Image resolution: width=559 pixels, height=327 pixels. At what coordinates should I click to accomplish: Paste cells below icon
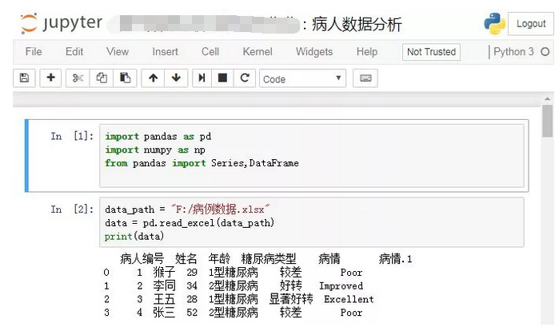125,78
